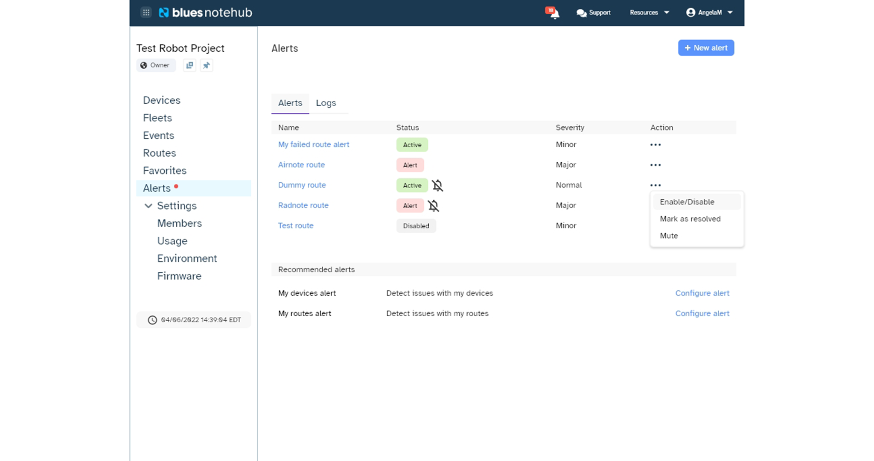Open Radnote route alert link

pyautogui.click(x=303, y=205)
